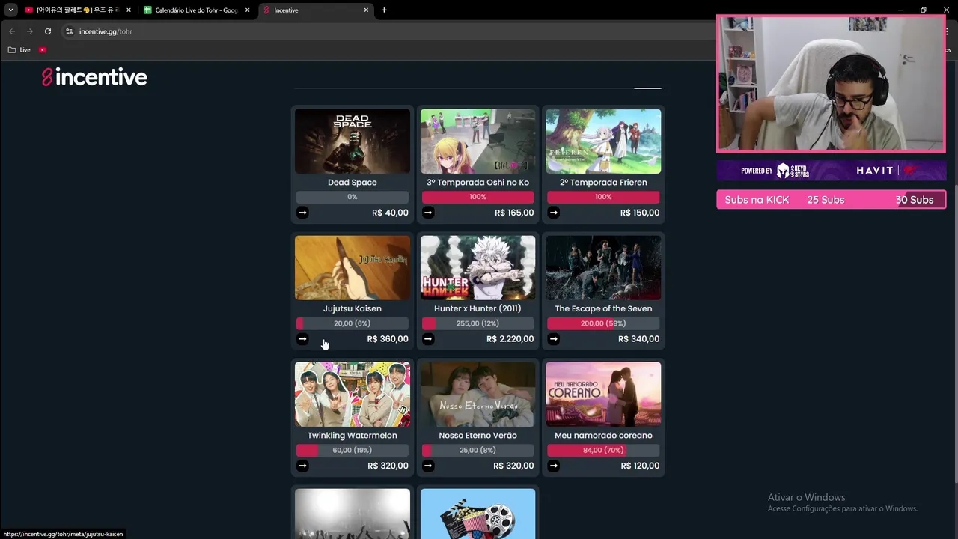This screenshot has height=539, width=958.
Task: Open the Meu namorado coreano thumbnail
Action: (x=603, y=395)
